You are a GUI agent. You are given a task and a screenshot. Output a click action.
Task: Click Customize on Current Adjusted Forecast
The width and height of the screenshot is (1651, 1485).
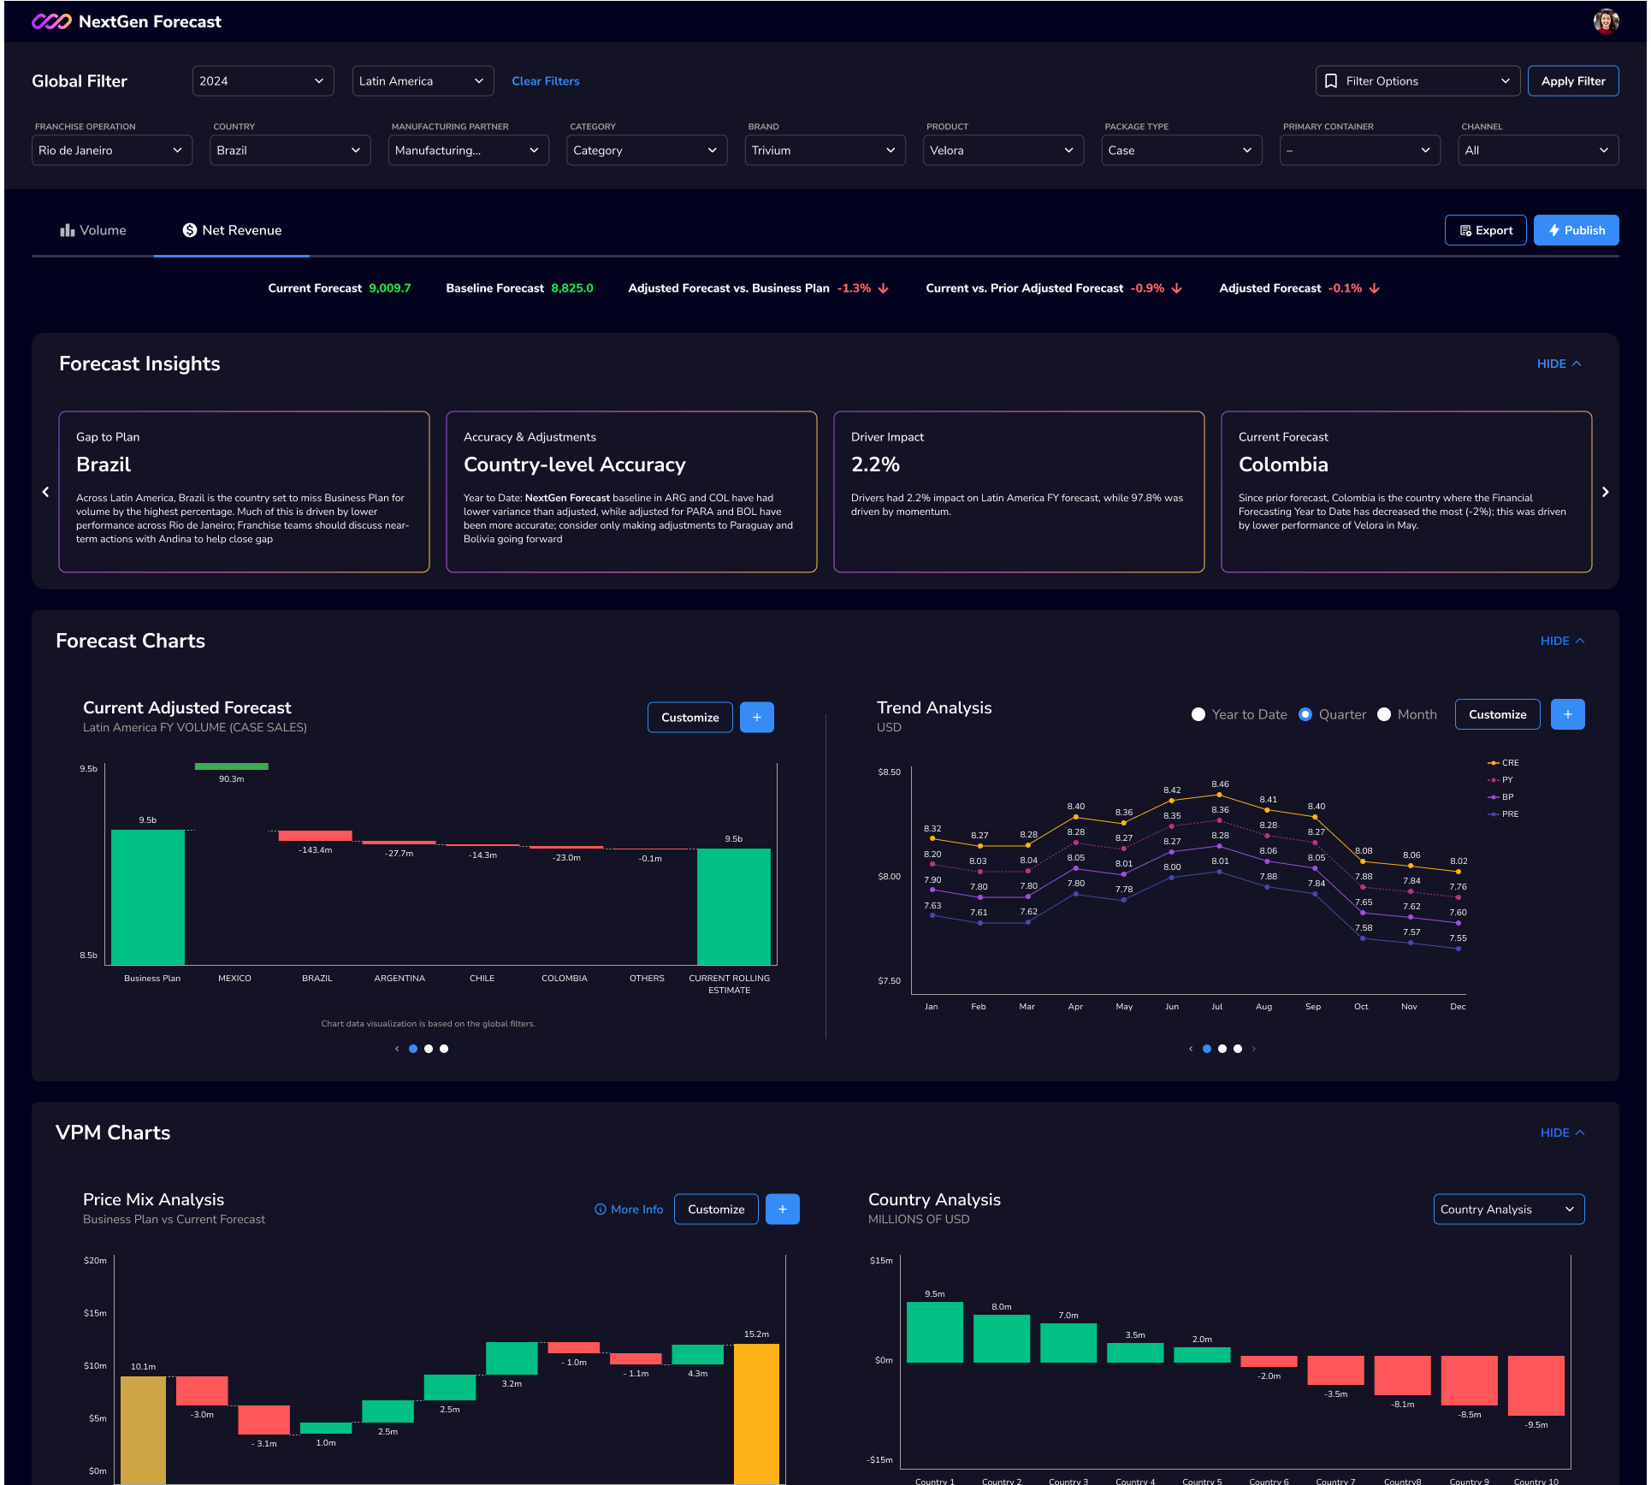pyautogui.click(x=690, y=717)
